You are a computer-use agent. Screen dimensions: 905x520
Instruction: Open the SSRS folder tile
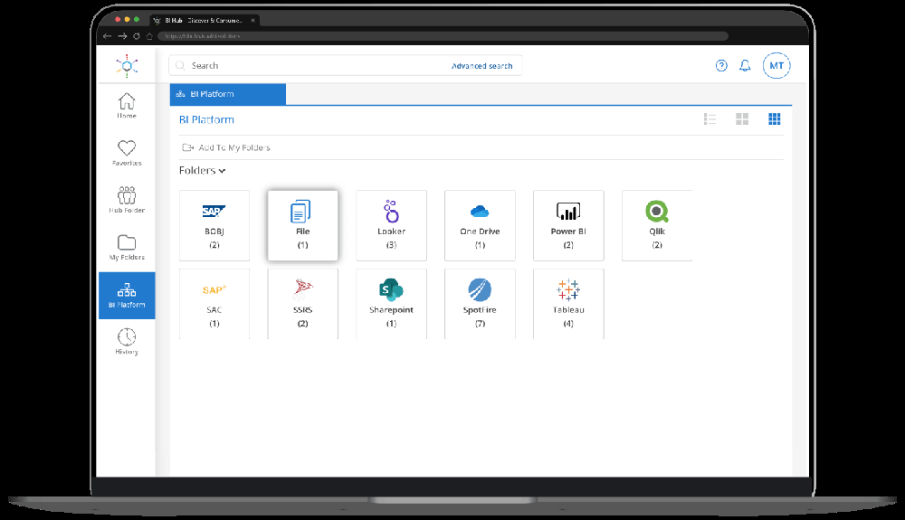303,304
